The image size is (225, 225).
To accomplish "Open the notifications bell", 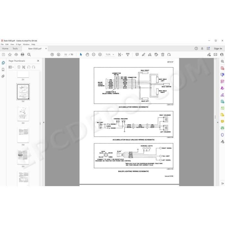I will click(x=202, y=49).
